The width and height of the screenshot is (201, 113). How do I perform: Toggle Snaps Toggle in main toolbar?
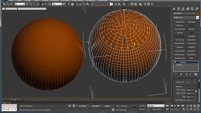[x=77, y=4]
